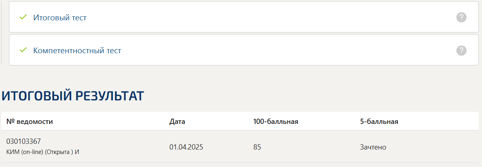Open the help icon for Компетентностный тест
Screen dimensions: 482x167
461,50
